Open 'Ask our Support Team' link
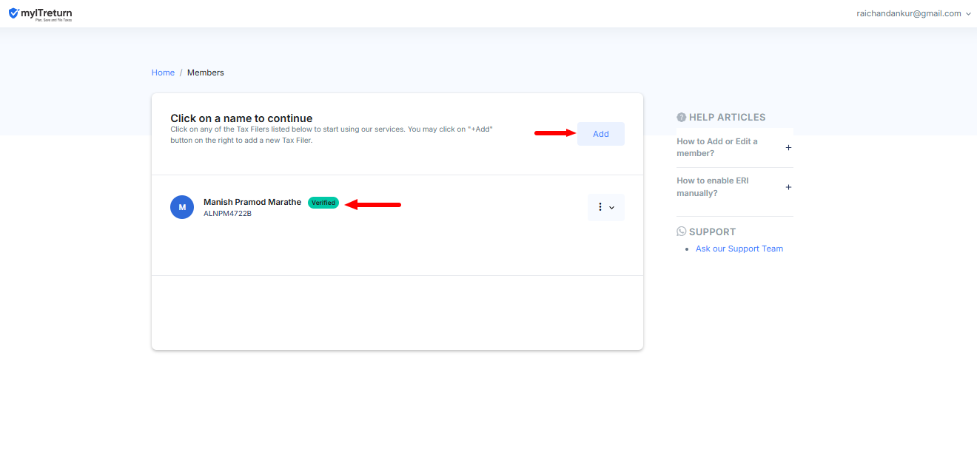The width and height of the screenshot is (977, 449). click(739, 249)
